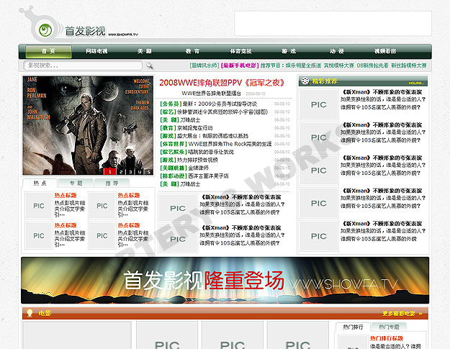Open the 网络电视 navigation menu item

click(x=96, y=52)
